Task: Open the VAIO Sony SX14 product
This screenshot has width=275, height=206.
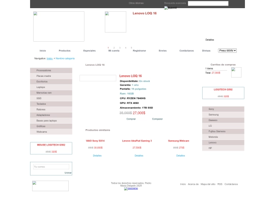Action: coord(95,141)
